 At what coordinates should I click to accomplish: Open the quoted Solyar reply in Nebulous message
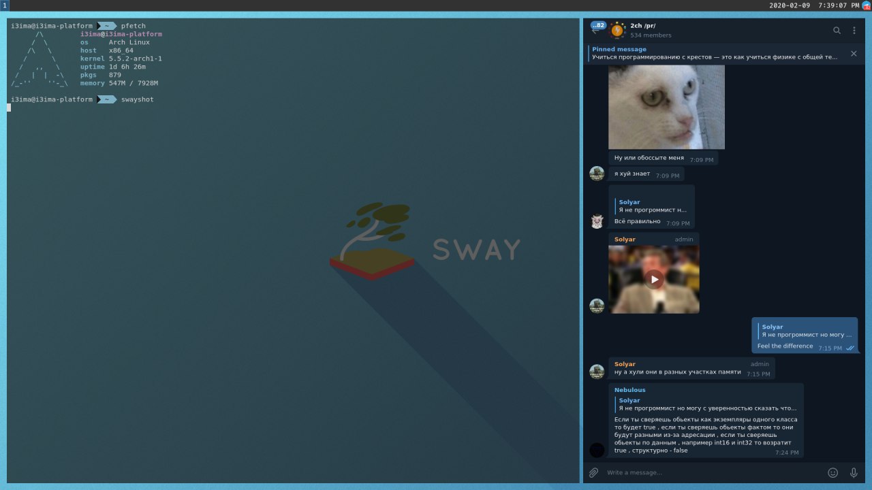pyautogui.click(x=706, y=404)
